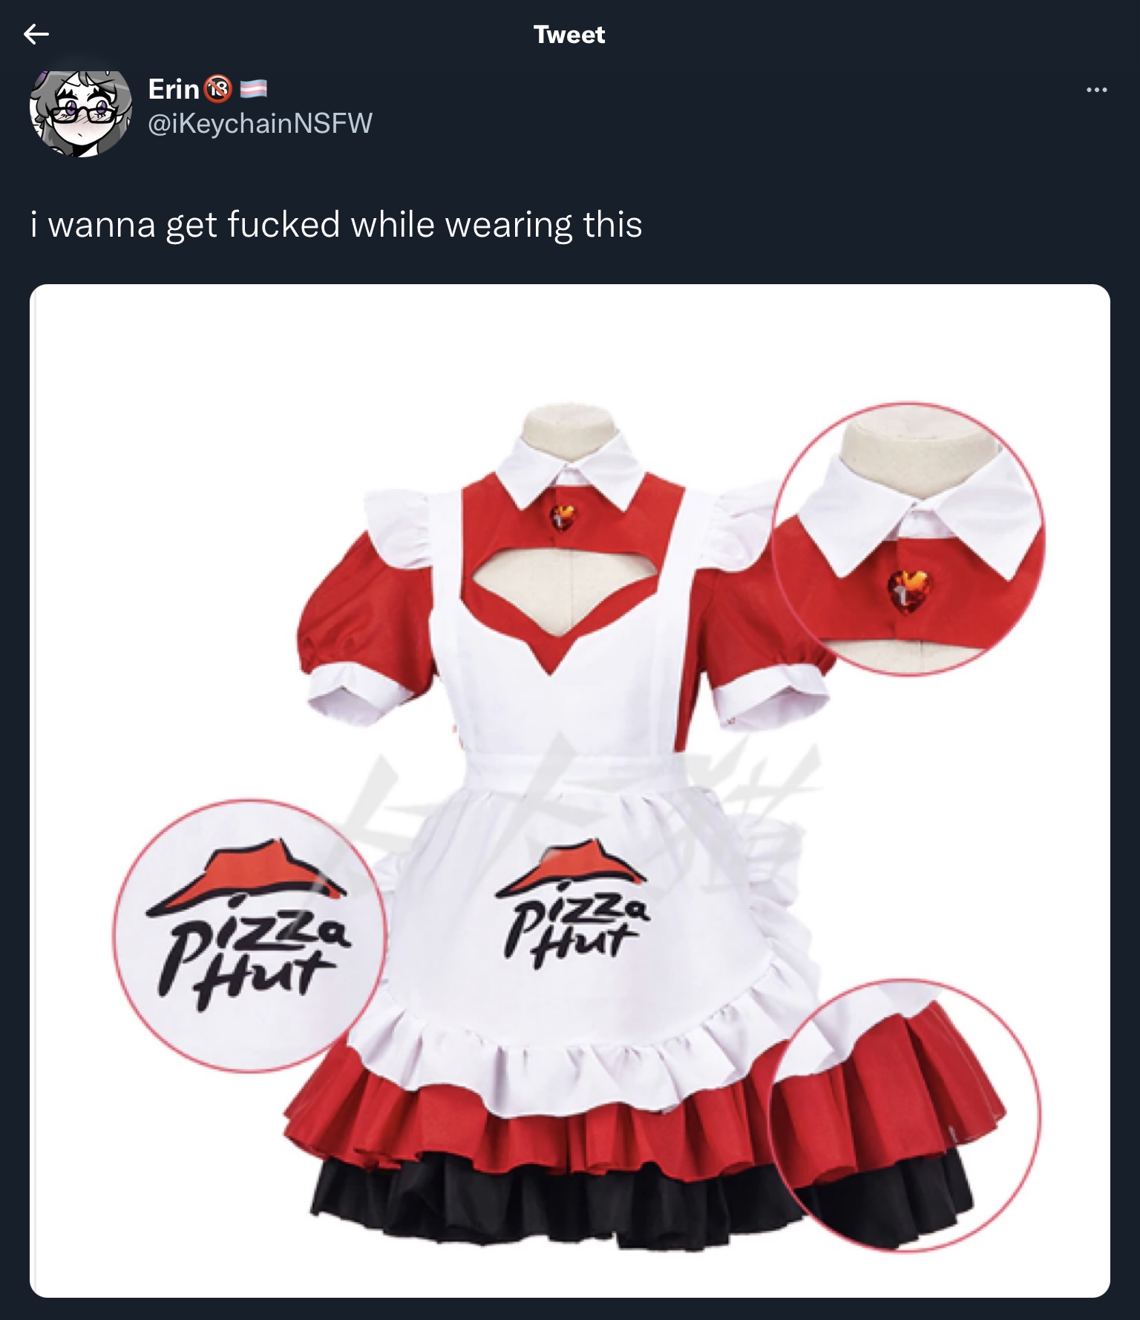This screenshot has width=1140, height=1320.
Task: Select the tweet text about wearing this
Action: coord(336,225)
